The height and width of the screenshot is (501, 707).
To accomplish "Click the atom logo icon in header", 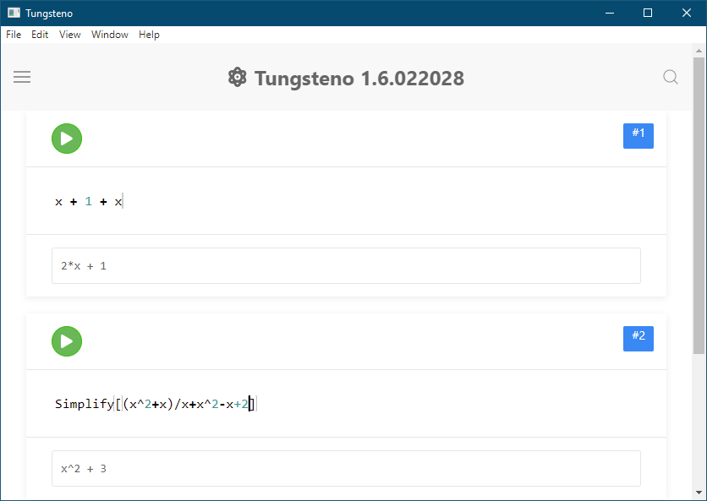I will [237, 77].
